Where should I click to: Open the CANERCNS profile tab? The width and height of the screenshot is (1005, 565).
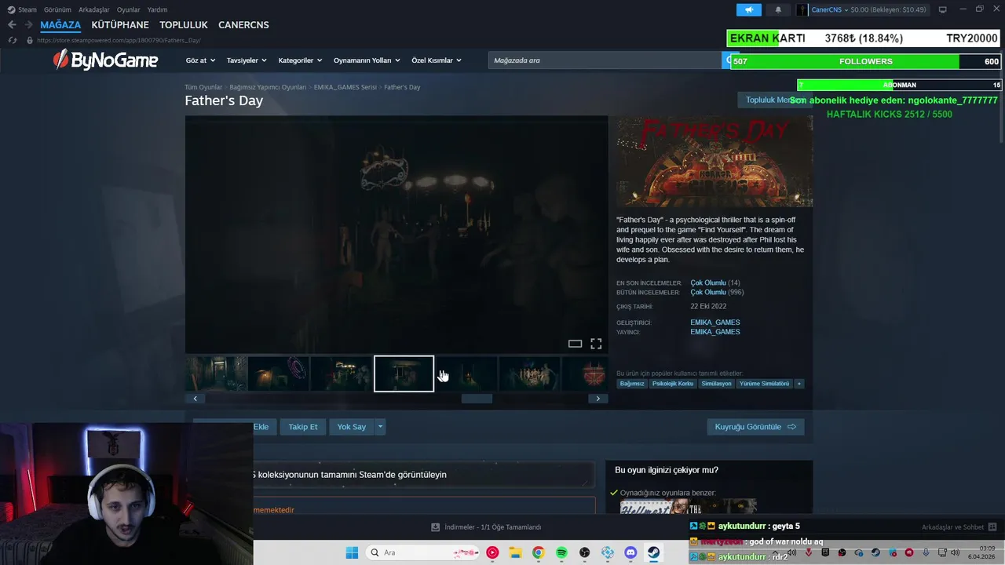tap(243, 24)
